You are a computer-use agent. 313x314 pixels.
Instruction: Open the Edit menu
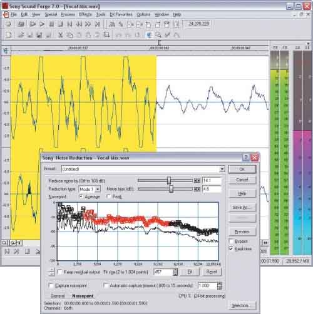pos(24,14)
